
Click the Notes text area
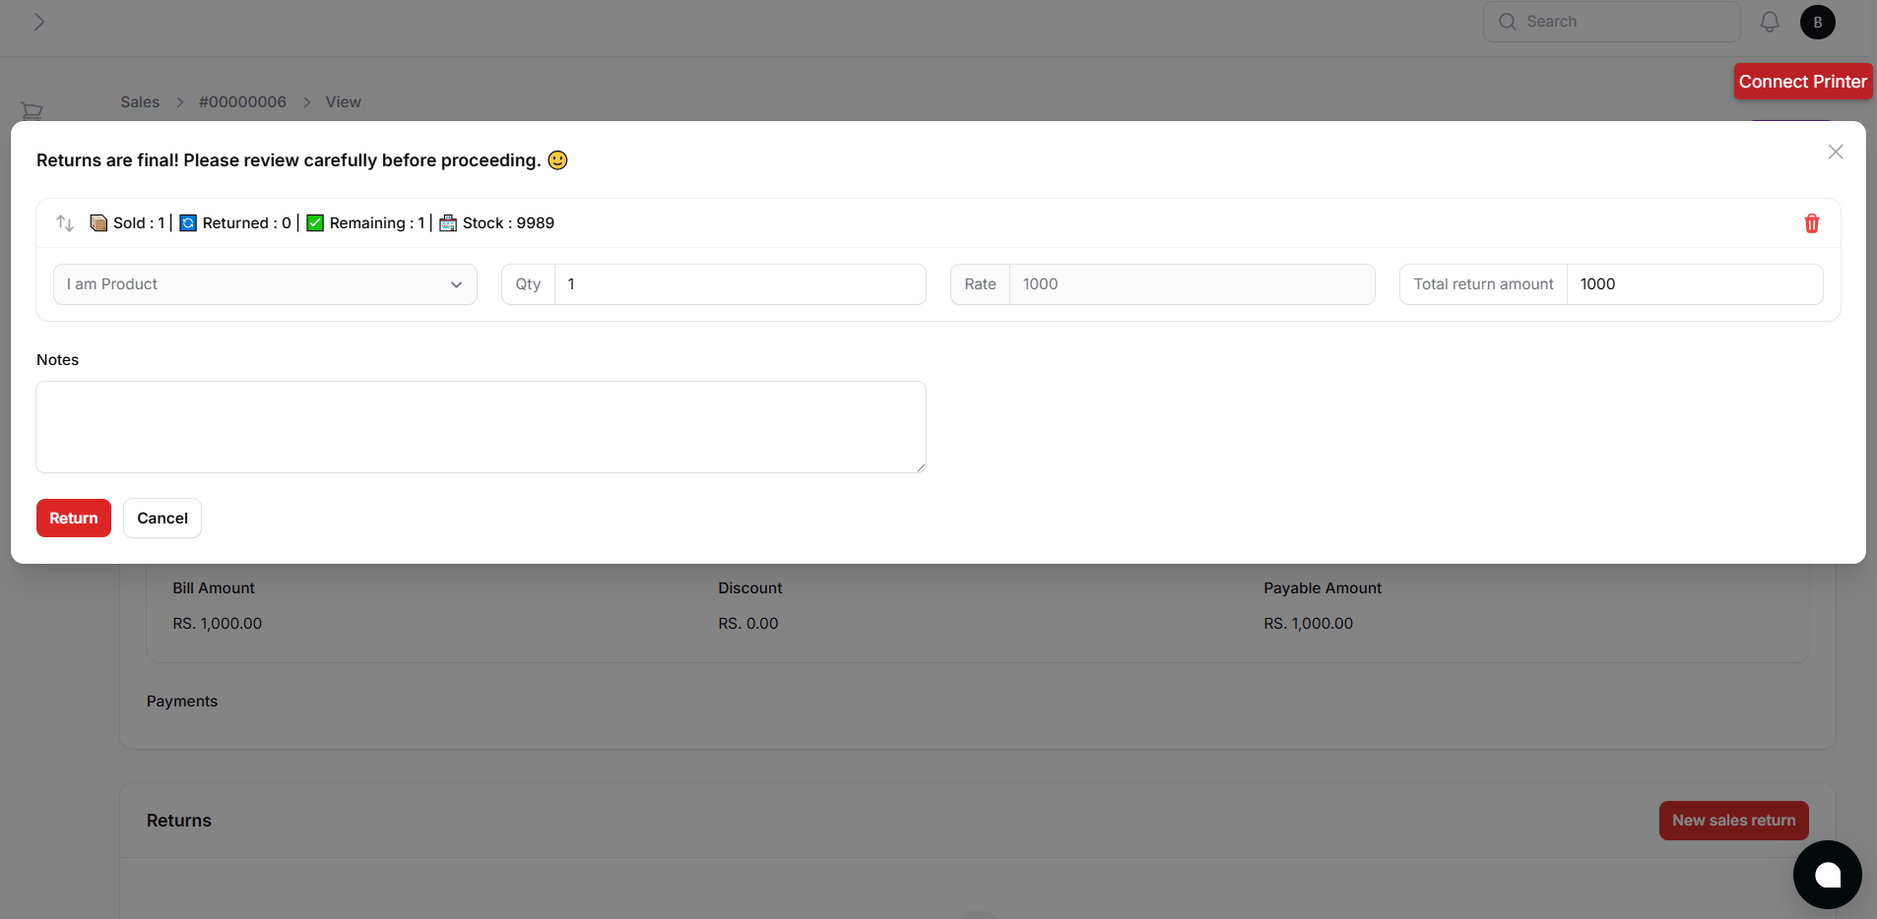[x=481, y=427]
